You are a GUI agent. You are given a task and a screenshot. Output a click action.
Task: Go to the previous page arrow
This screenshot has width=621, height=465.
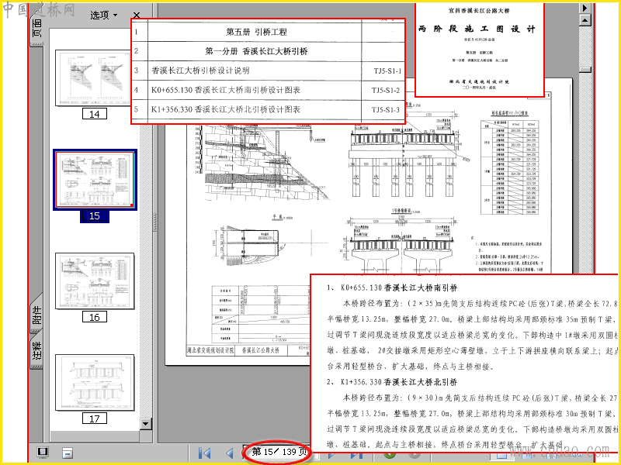229,453
